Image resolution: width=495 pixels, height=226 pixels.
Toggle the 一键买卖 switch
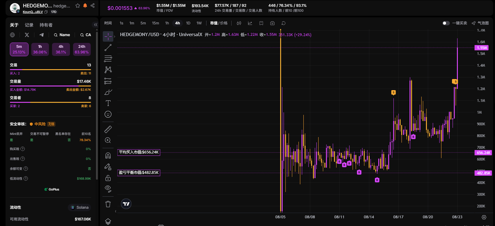pos(446,23)
